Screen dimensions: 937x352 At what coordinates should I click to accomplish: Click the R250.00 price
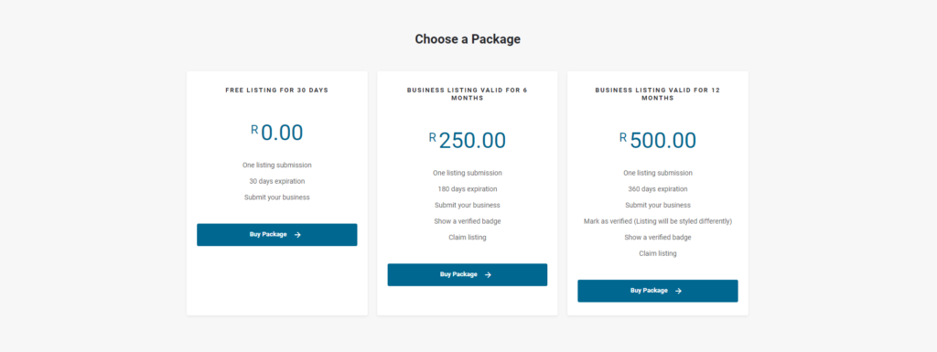[468, 141]
